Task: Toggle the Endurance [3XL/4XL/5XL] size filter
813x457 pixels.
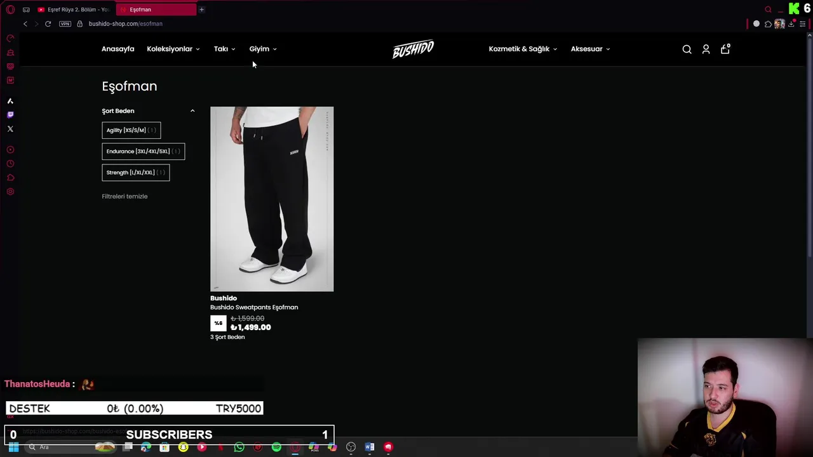Action: click(x=144, y=151)
